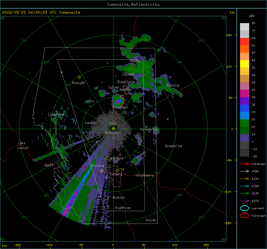Image resolution: width=267 pixels, height=249 pixels.
Task: Select the royal blue swatch below 36 label
Action: (244, 108)
